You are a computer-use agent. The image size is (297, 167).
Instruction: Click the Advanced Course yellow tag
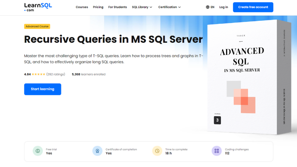click(37, 26)
